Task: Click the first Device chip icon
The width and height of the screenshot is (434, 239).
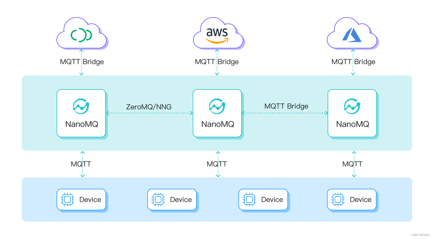Action: coord(67,200)
